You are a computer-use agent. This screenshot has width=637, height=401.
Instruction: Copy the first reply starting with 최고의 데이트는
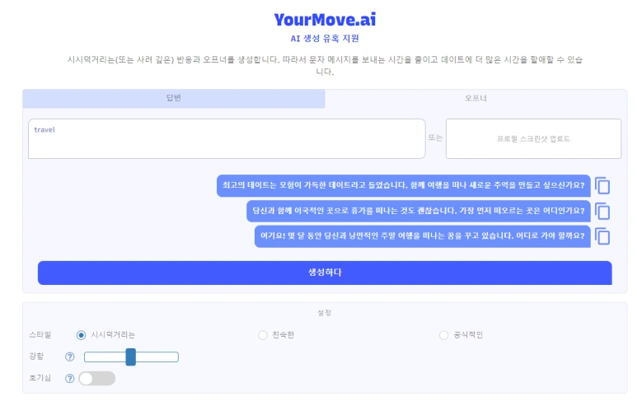tap(602, 186)
